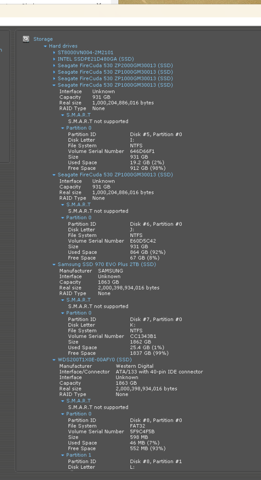Viewport: 261px width, 480px height.
Task: Click the disk letter I: value
Action: tap(132, 140)
